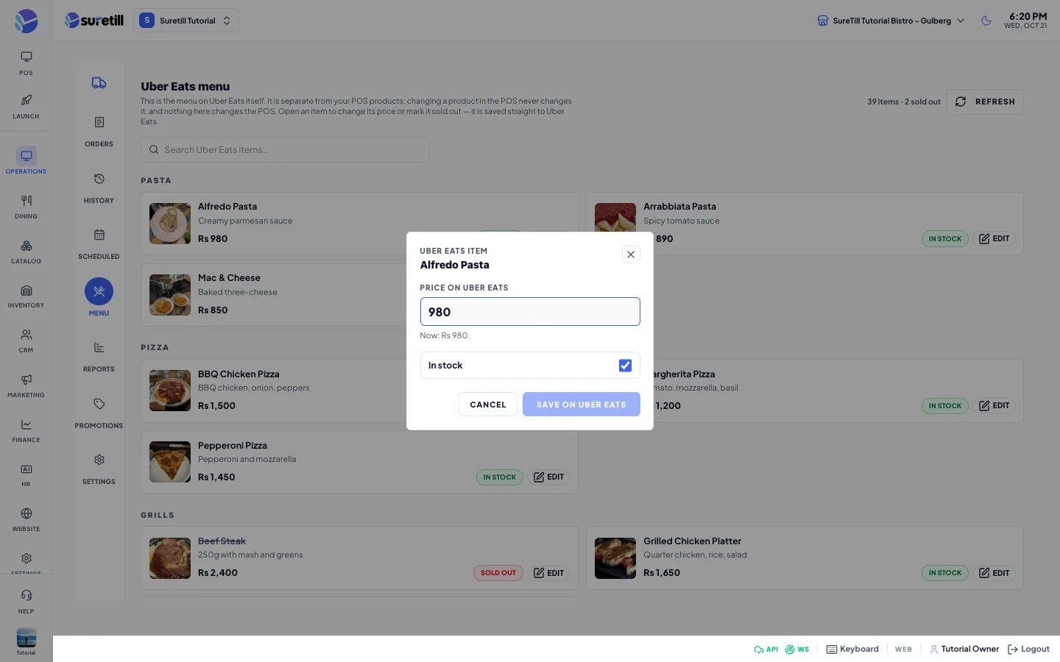Click the price on Uber Eats field
Screen dimensions: 1060x662
click(530, 312)
